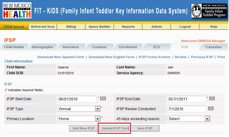The image size is (229, 137).
Task: Open calendar picker for IFSP End Date
Action: [212, 99]
